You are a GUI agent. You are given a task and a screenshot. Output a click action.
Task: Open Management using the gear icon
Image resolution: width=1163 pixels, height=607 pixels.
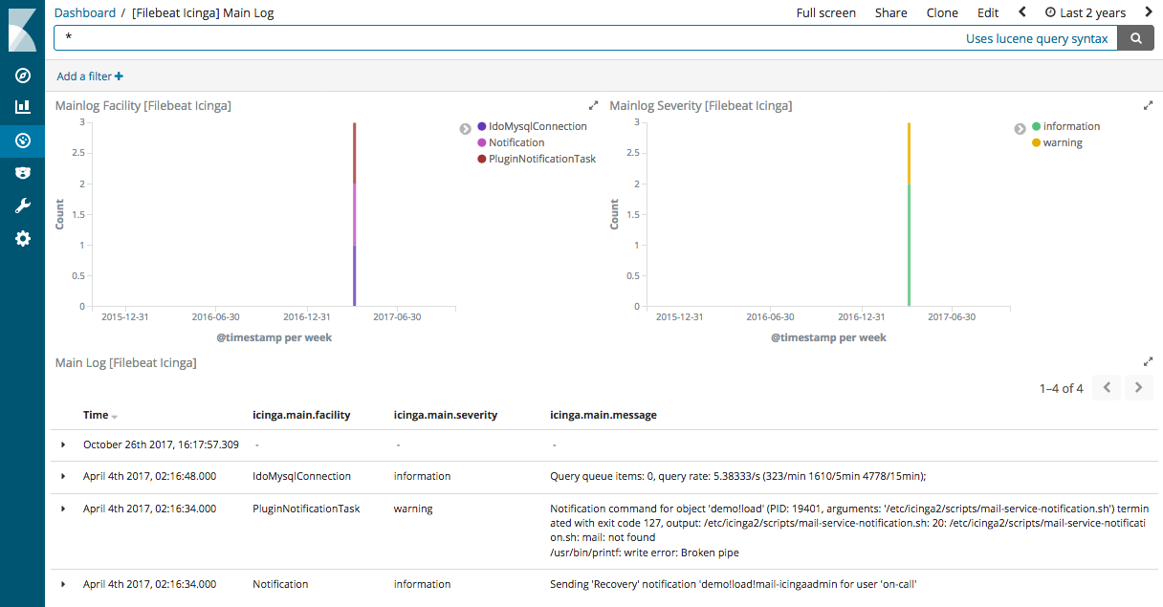click(x=22, y=238)
